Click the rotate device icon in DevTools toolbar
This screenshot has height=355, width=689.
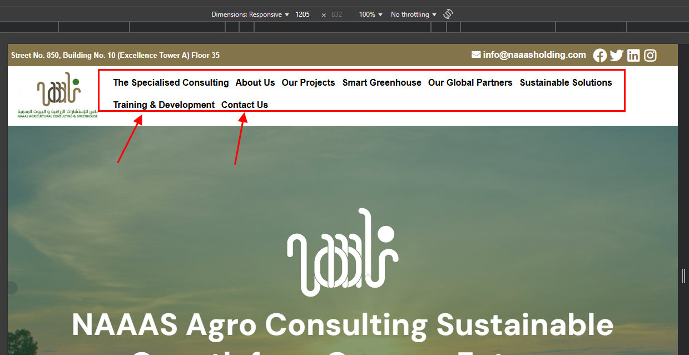[448, 14]
